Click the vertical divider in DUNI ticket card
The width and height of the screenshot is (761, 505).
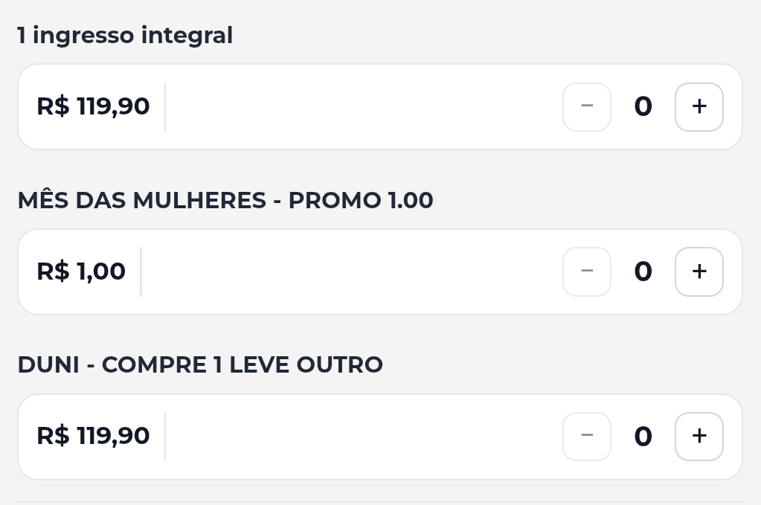pyautogui.click(x=165, y=437)
